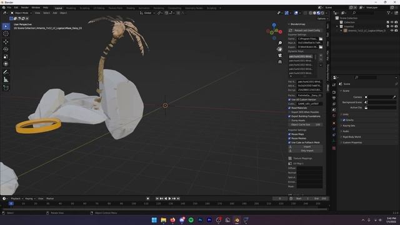Toggle Read Materials checkbox
This screenshot has width=400, height=225.
pyautogui.click(x=289, y=108)
